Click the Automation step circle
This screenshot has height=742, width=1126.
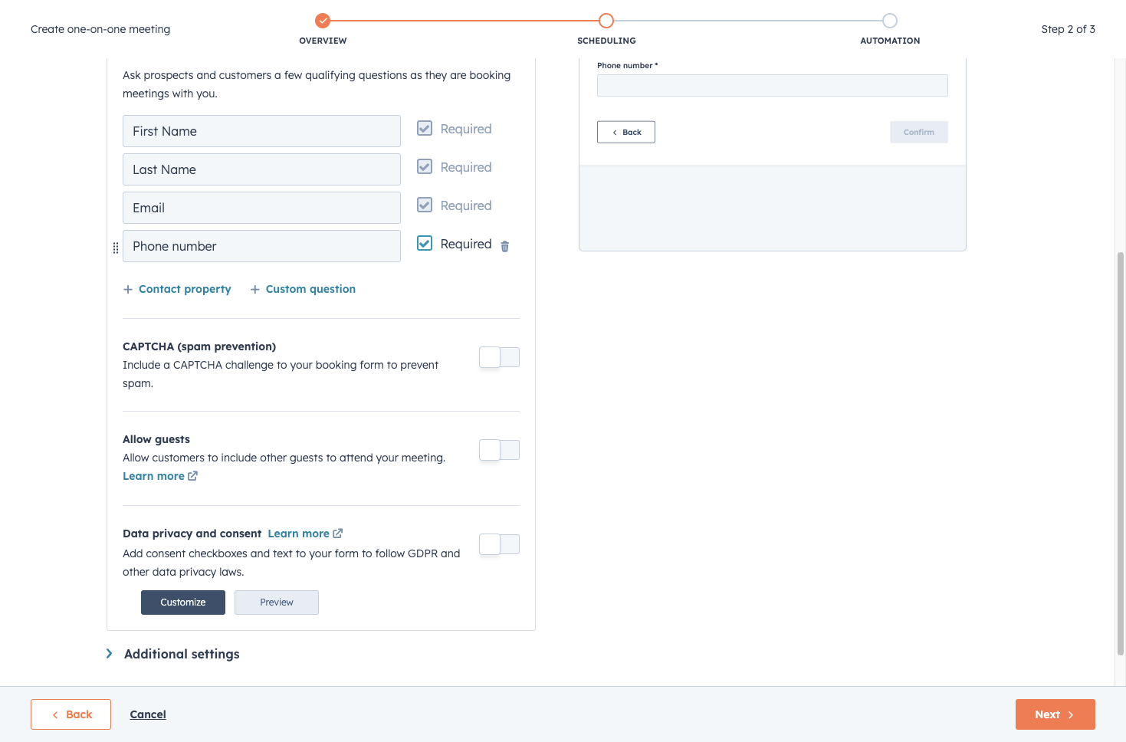tap(890, 21)
